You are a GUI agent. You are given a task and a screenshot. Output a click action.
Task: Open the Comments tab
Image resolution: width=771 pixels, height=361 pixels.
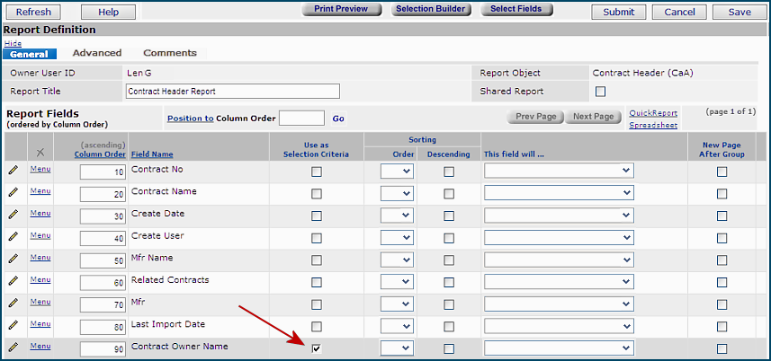[169, 53]
